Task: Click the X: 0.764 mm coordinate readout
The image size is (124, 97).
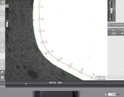Action: pyautogui.click(x=100, y=77)
